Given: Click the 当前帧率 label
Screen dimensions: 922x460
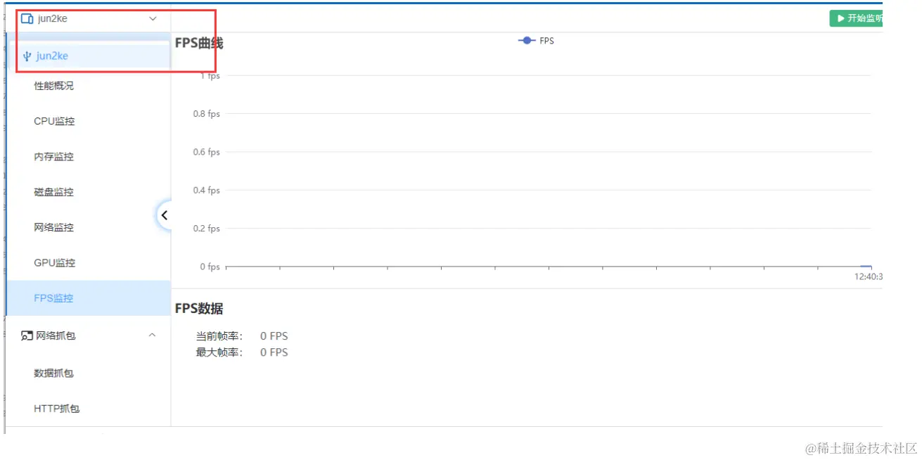Looking at the screenshot, I should point(219,336).
